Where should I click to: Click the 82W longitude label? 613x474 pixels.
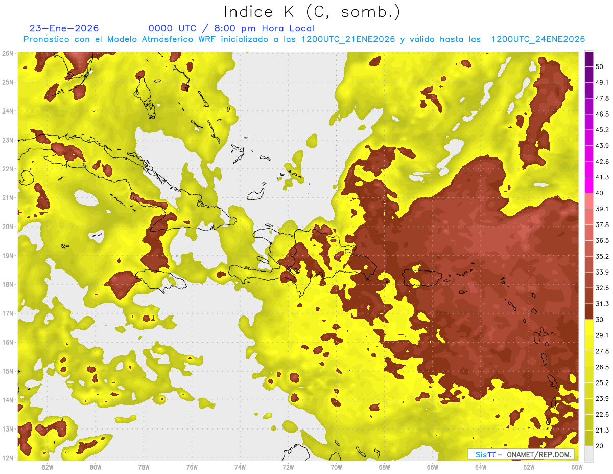(47, 467)
